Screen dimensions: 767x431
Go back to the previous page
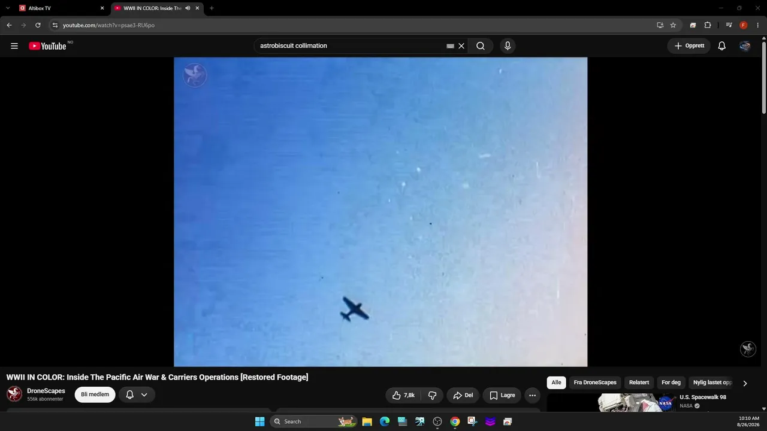[9, 25]
